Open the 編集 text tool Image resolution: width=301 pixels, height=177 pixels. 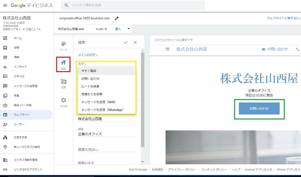[63, 65]
